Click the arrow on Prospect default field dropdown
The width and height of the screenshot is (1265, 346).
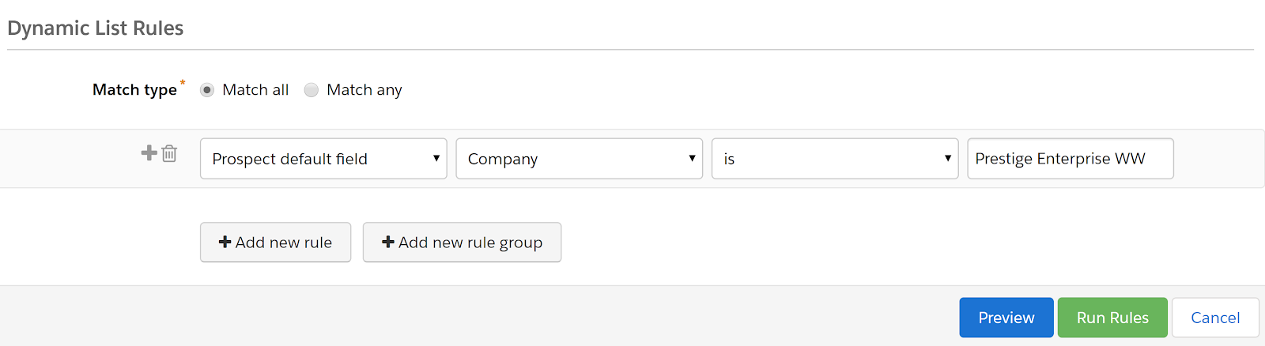[x=436, y=158]
